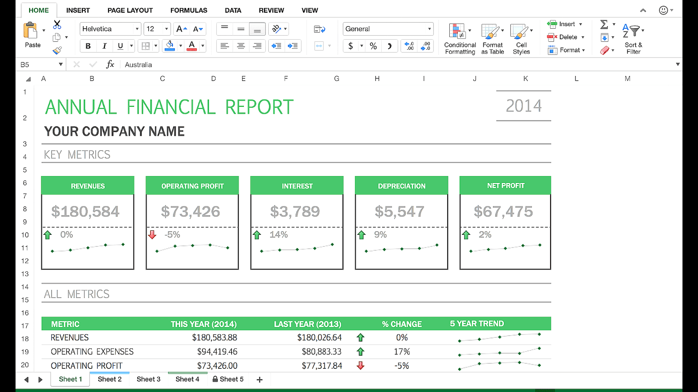Image resolution: width=698 pixels, height=392 pixels.
Task: Expand underline style dropdown arrow
Action: click(131, 46)
